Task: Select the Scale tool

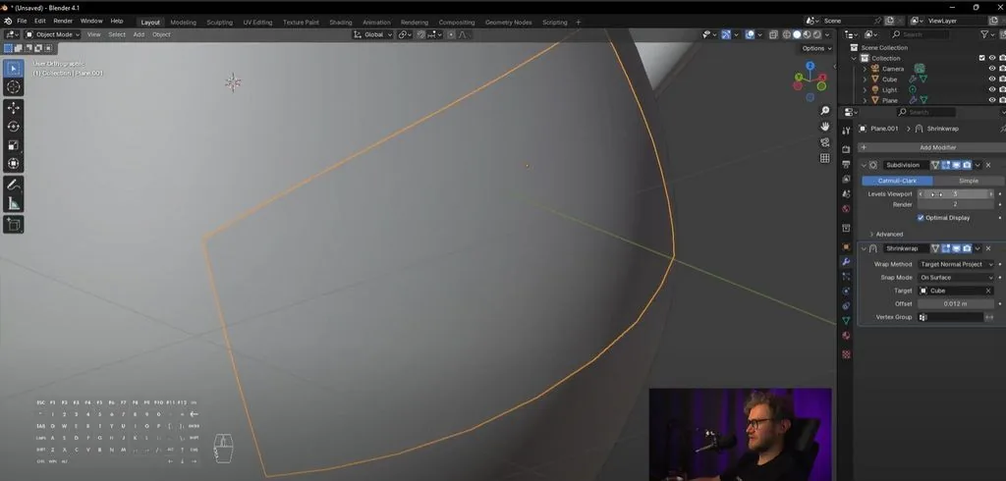Action: click(14, 145)
